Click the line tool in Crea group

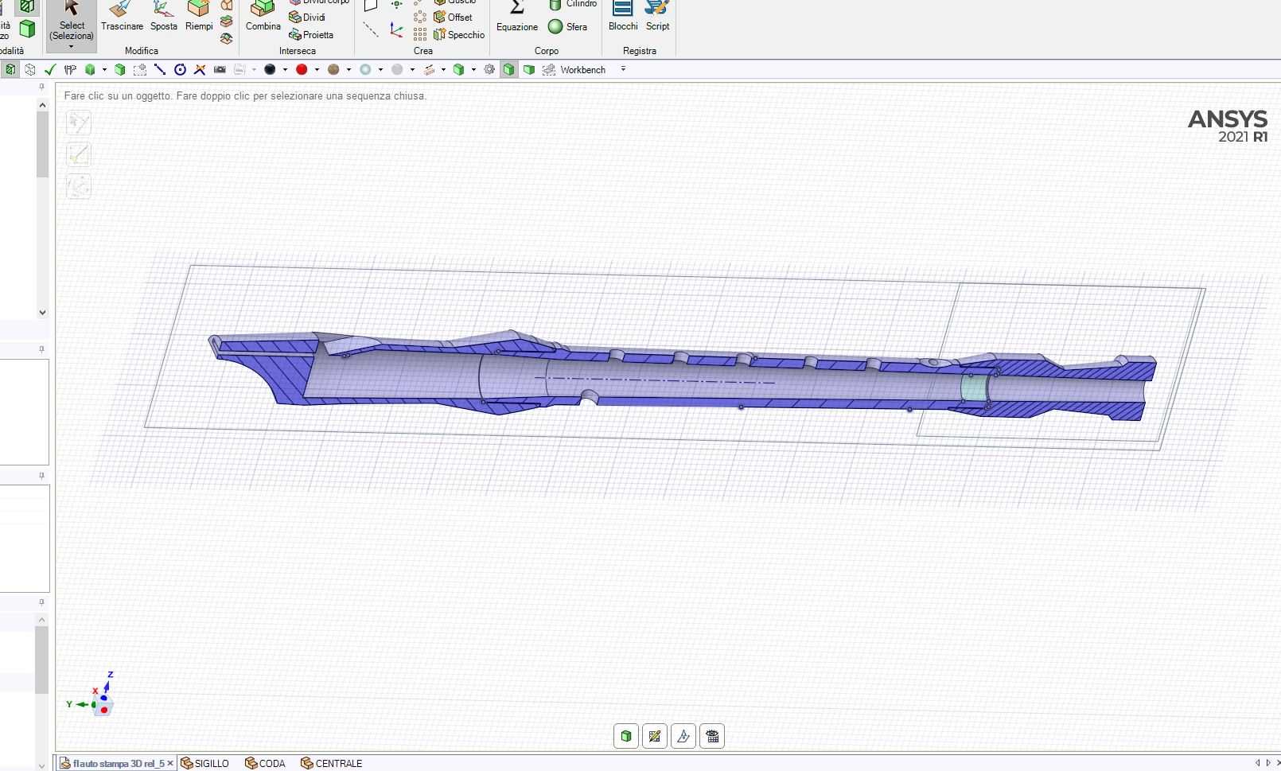(x=371, y=30)
